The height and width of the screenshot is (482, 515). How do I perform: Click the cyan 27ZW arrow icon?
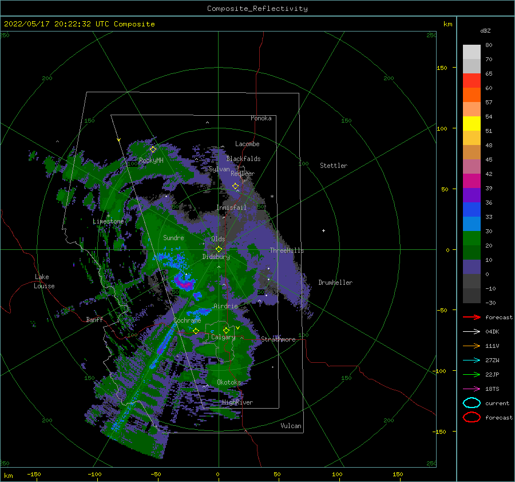click(472, 360)
